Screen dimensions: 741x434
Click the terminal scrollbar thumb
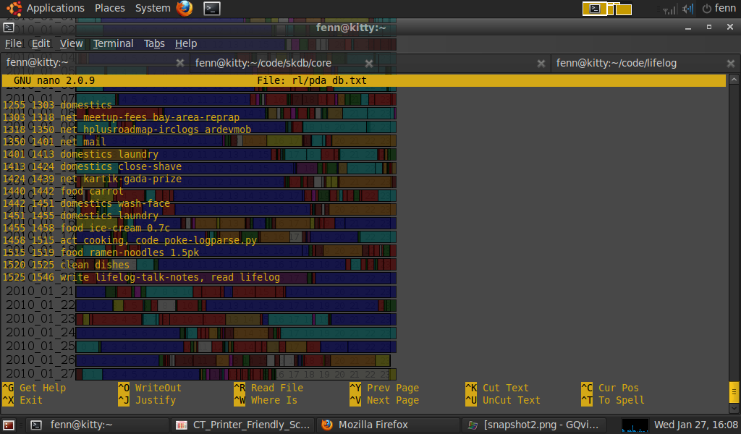click(734, 391)
